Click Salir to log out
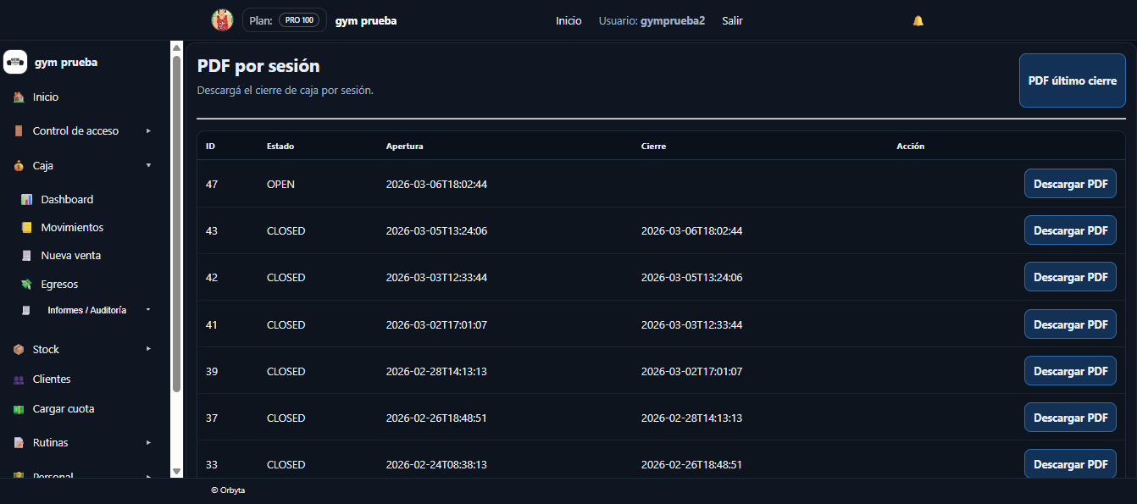 [732, 20]
